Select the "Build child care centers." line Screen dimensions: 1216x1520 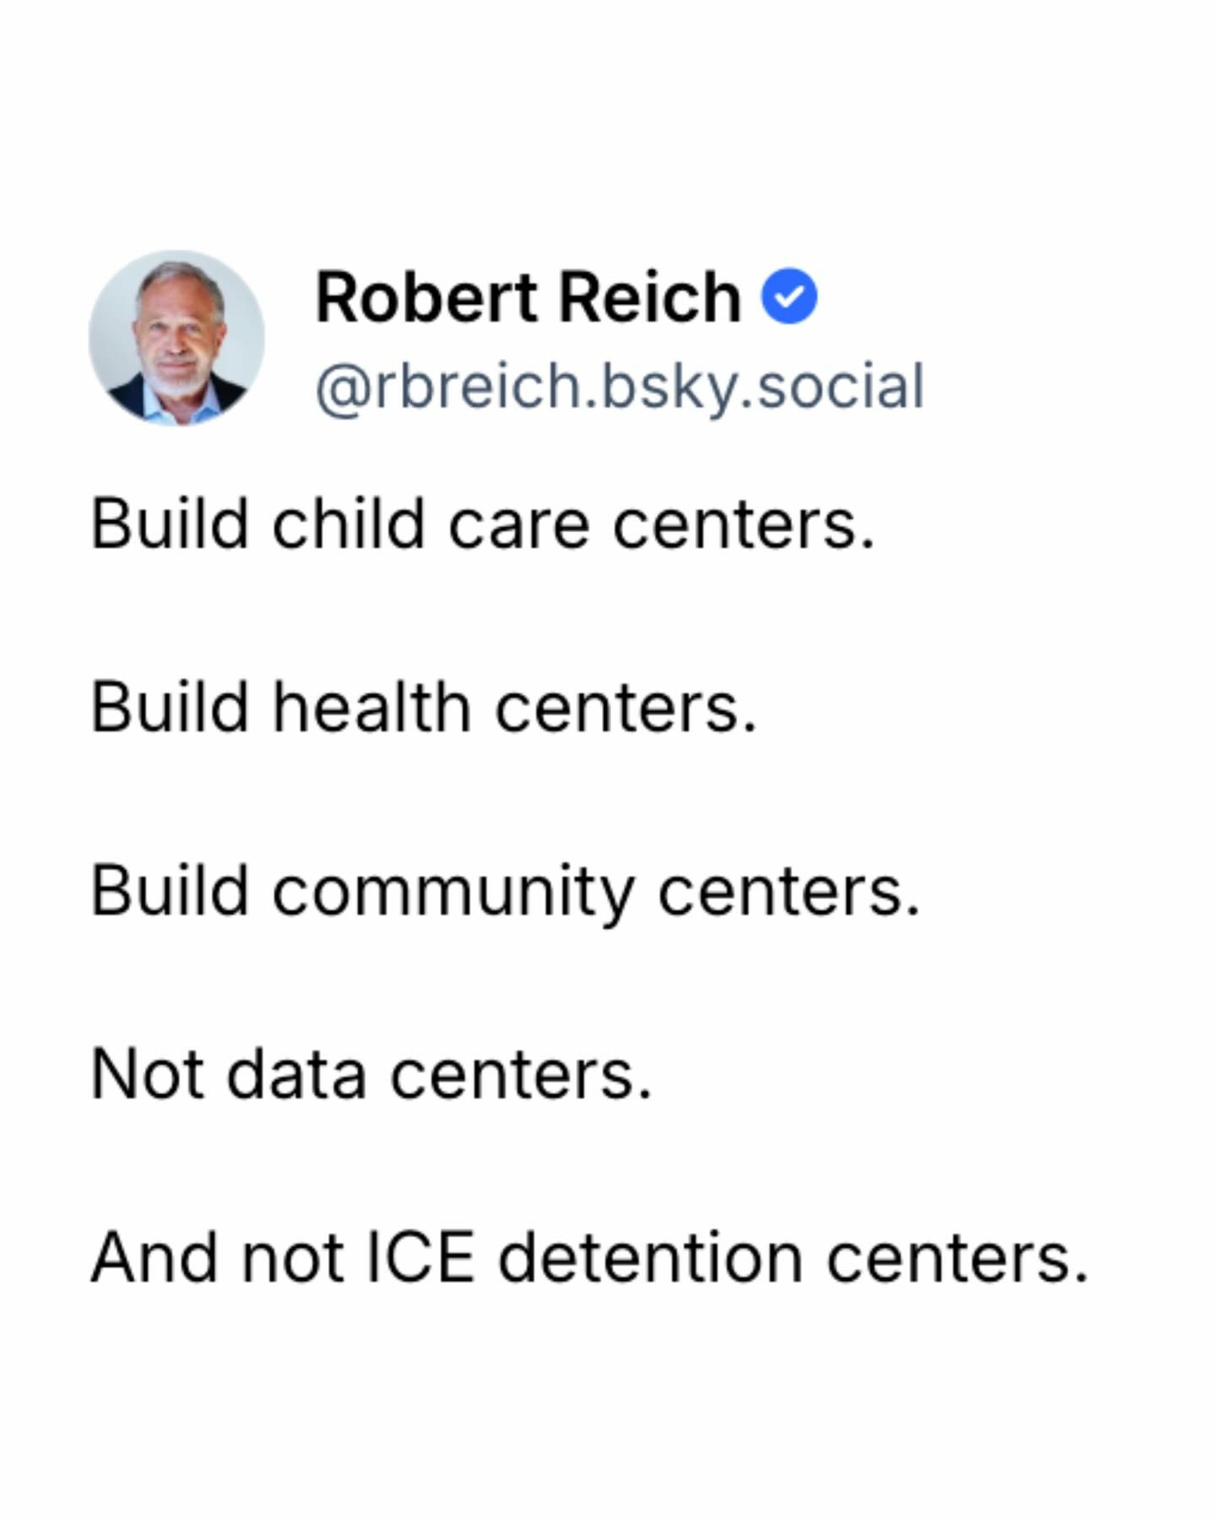[x=482, y=524]
